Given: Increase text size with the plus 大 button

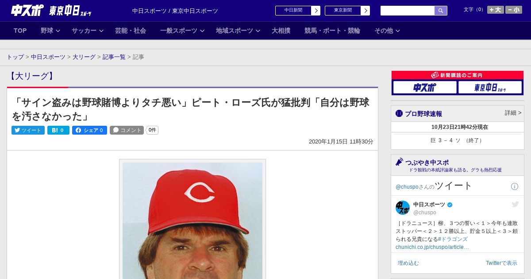Looking at the screenshot, I should click(x=496, y=10).
